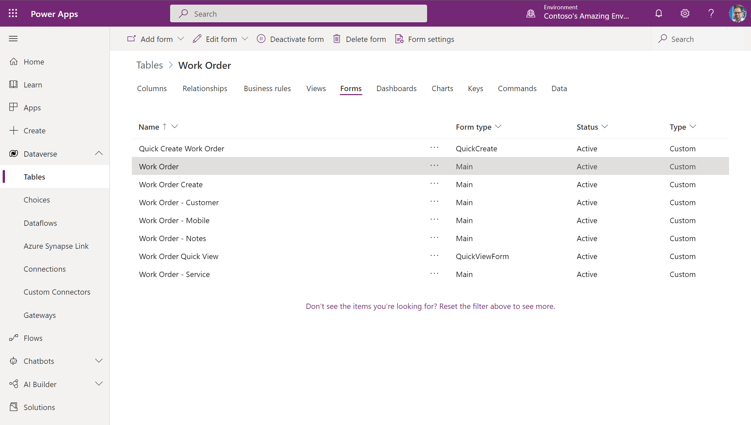The height and width of the screenshot is (425, 751).
Task: Click the environment globe icon
Action: point(531,13)
